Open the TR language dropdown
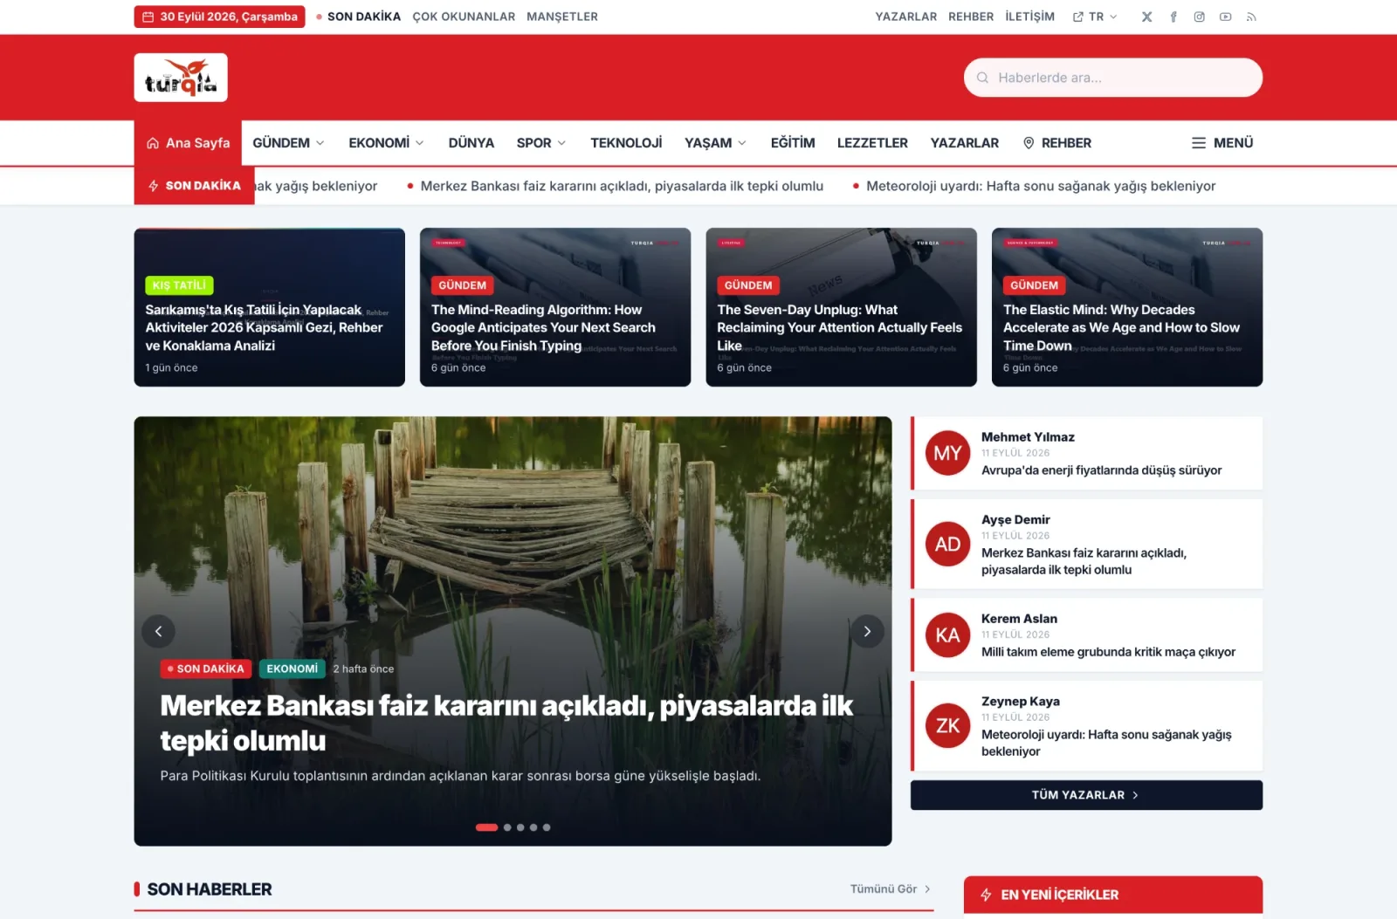The height and width of the screenshot is (919, 1397). pyautogui.click(x=1095, y=17)
